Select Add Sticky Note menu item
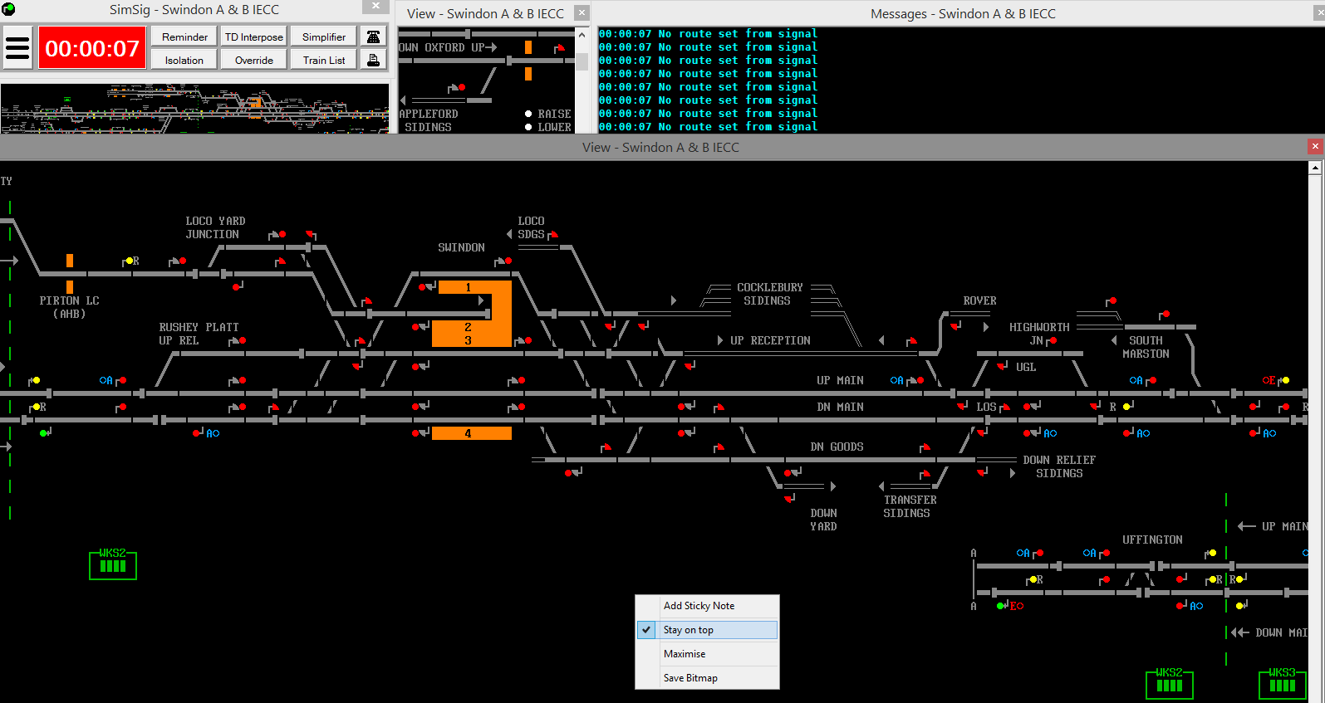 707,606
